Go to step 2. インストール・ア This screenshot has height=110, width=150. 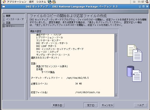point(13,19)
